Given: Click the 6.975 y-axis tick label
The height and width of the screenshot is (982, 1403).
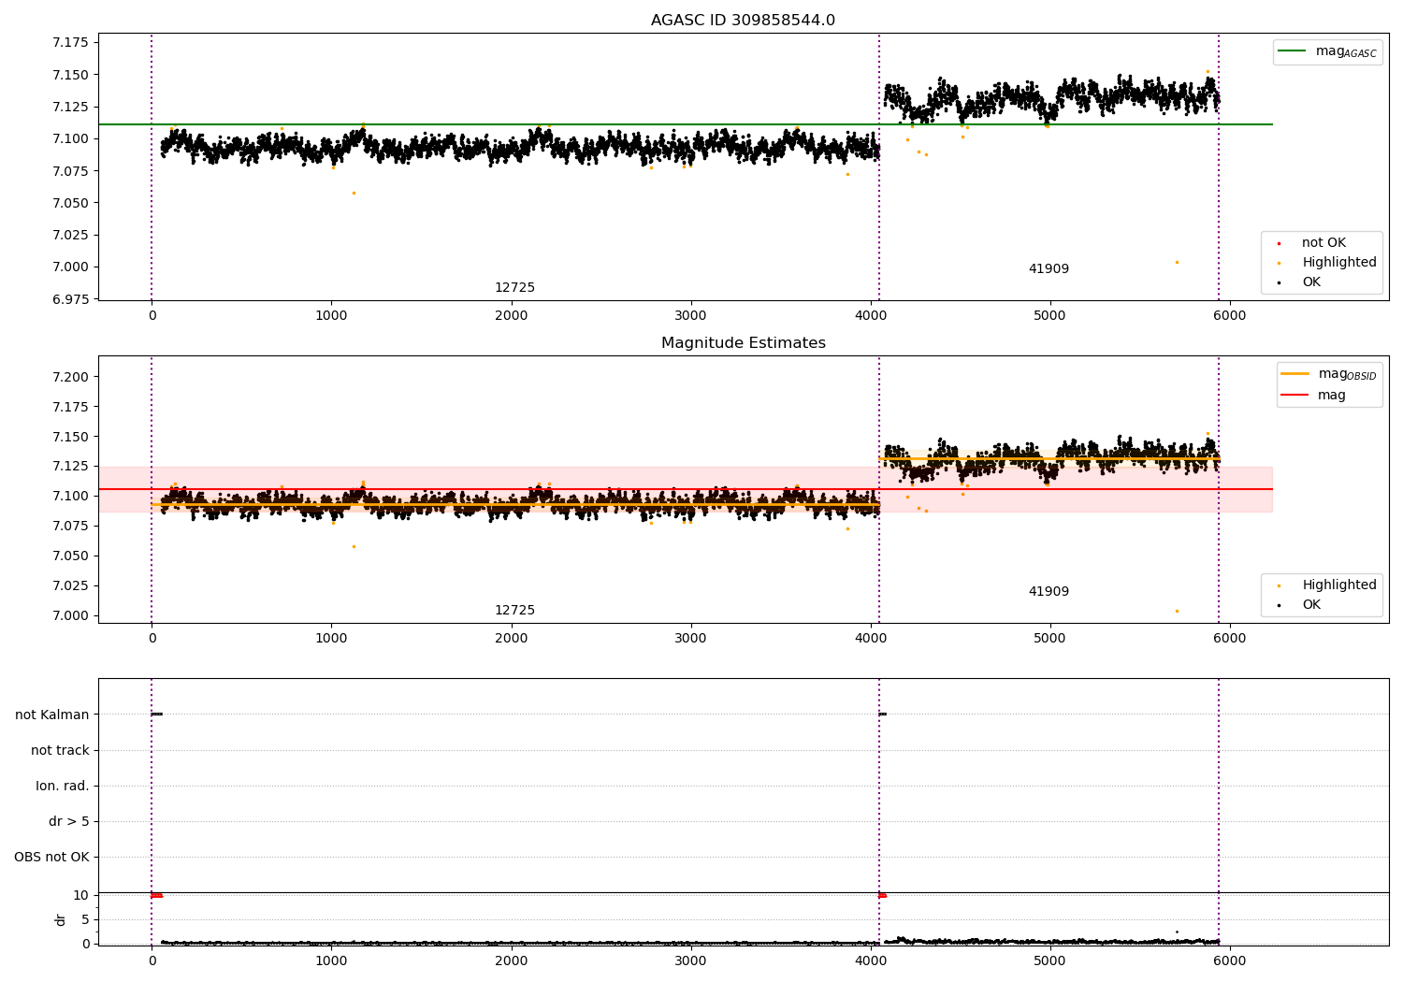Looking at the screenshot, I should tap(71, 299).
